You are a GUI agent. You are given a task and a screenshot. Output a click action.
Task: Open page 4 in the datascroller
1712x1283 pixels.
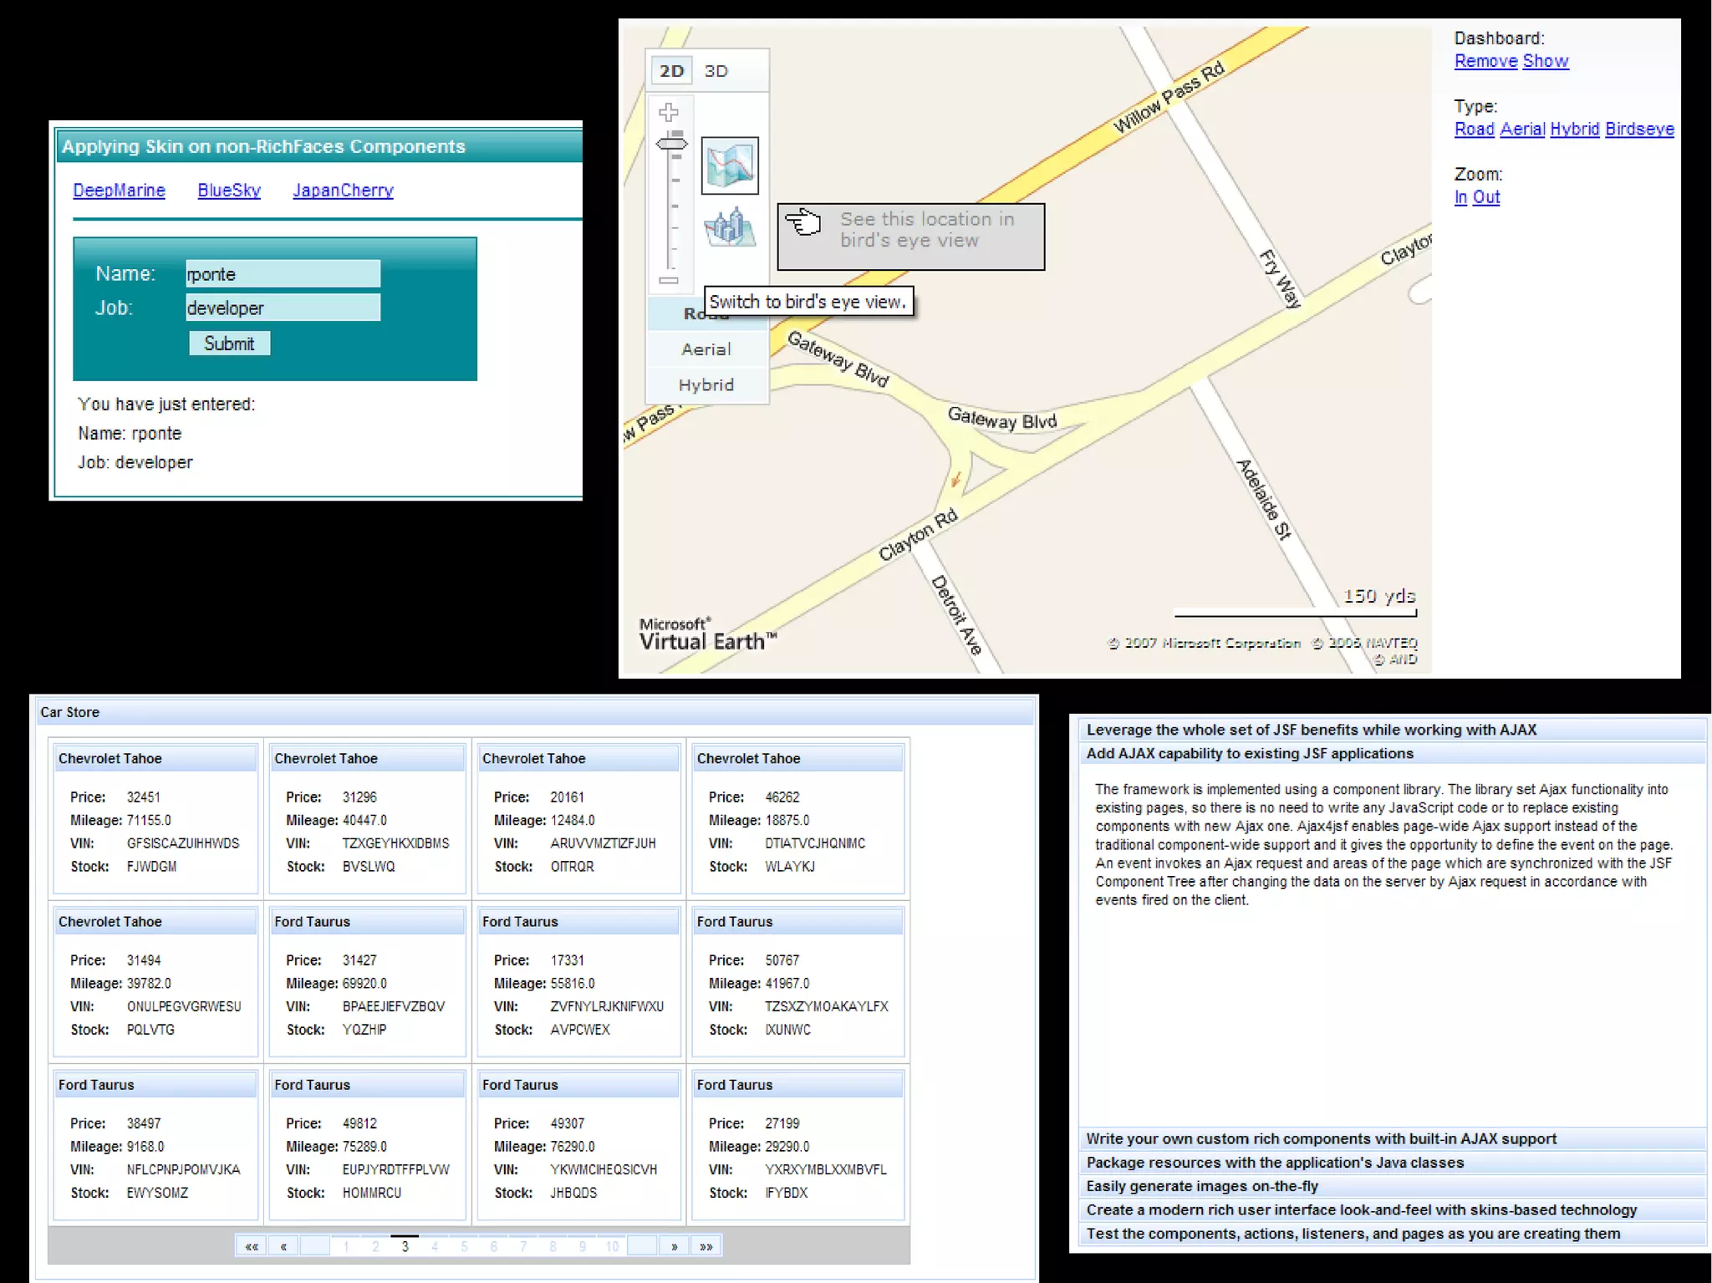435,1246
